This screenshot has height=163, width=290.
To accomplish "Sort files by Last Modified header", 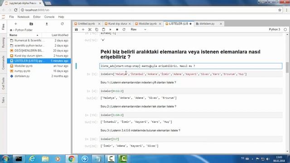I will coord(60,35).
